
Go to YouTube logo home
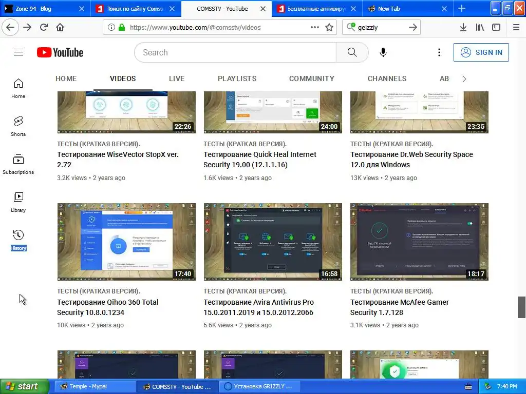coord(60,53)
